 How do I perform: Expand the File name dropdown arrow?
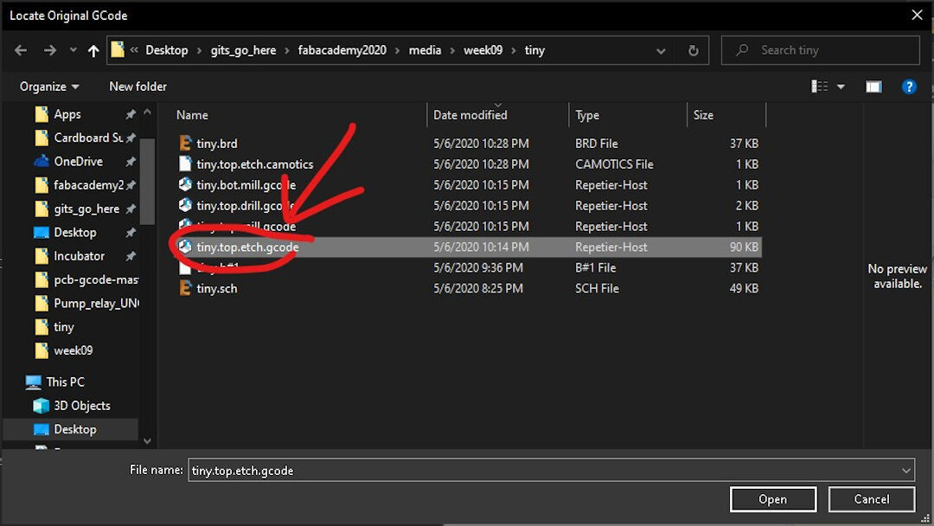(906, 470)
